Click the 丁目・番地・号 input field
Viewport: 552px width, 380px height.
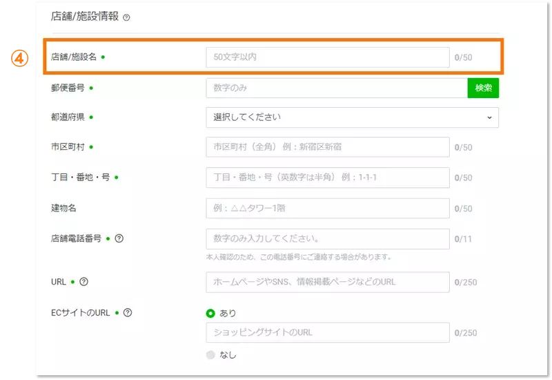click(x=328, y=178)
